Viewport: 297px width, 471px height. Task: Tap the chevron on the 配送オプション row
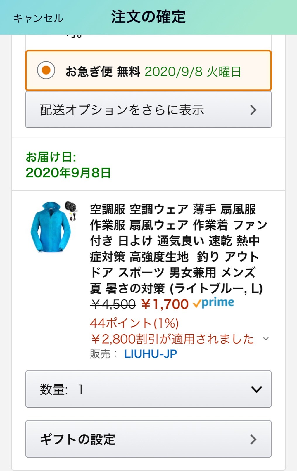(253, 110)
